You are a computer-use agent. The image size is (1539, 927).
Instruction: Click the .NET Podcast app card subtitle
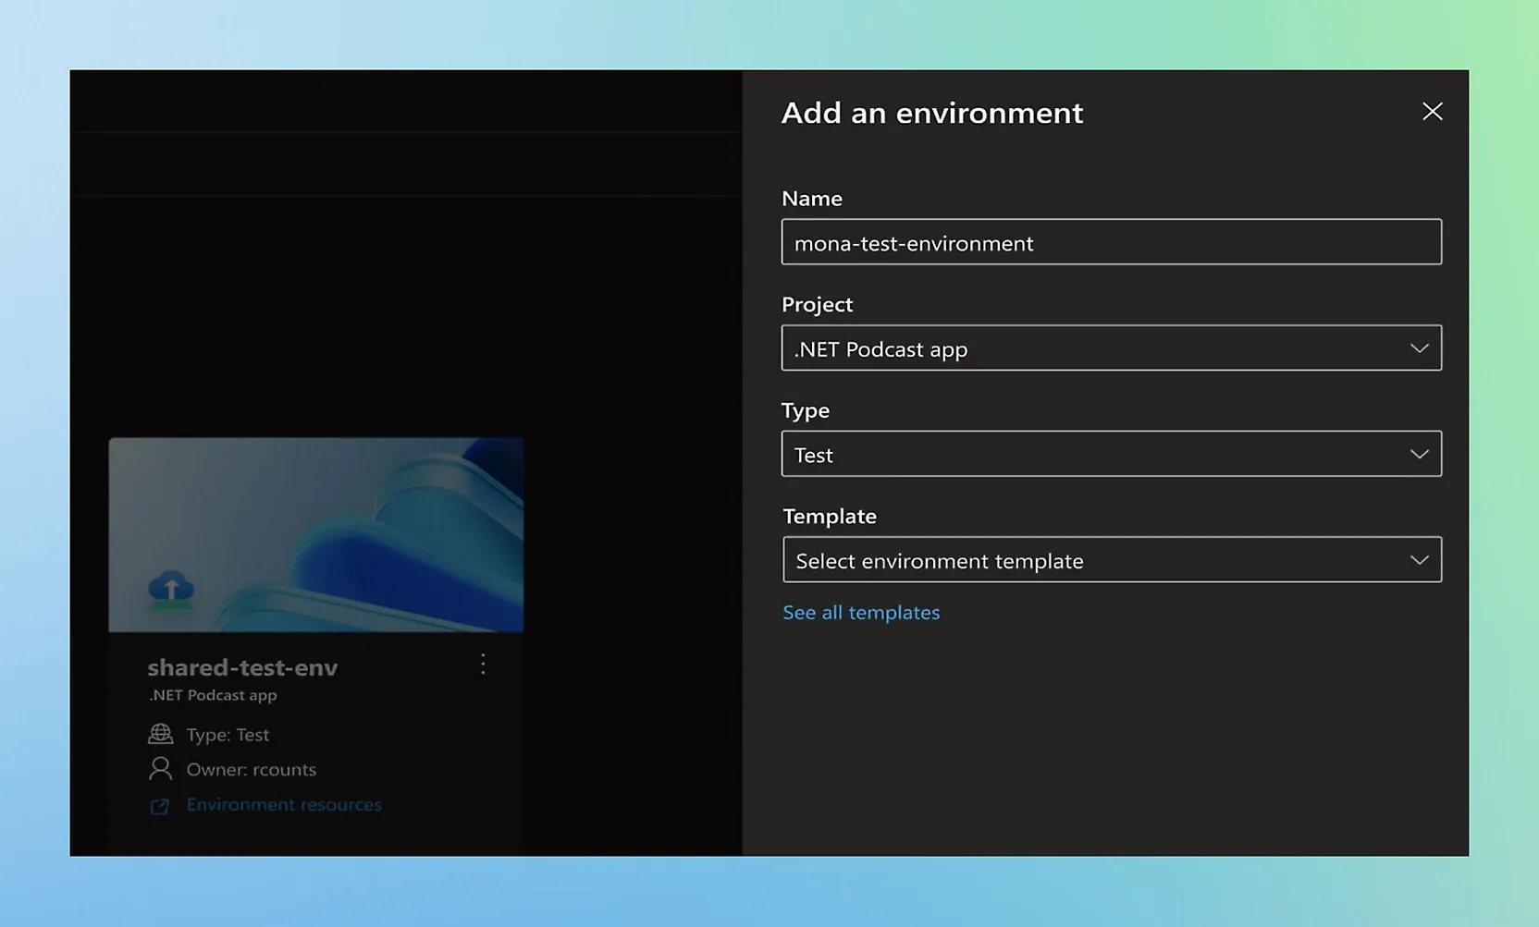213,695
